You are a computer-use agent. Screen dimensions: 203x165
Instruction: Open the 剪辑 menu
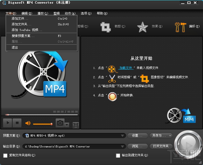click(x=56, y=13)
